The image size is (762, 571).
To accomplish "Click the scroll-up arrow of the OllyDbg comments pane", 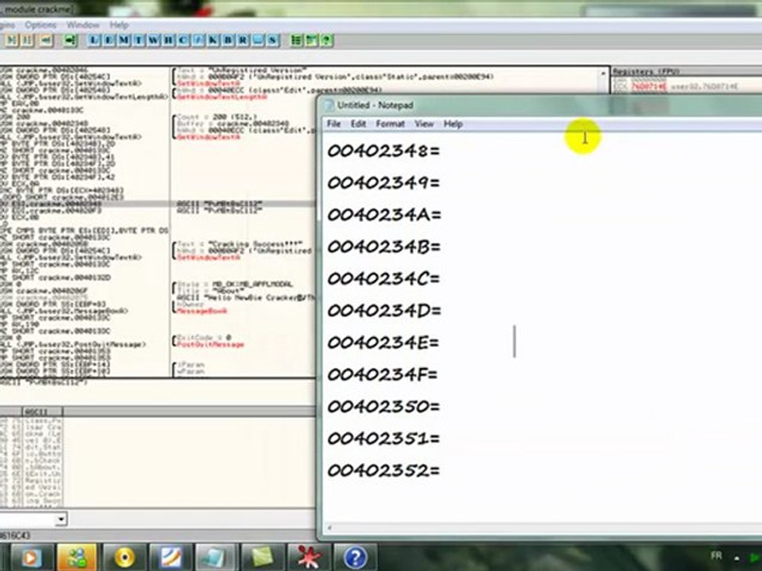I will click(603, 73).
